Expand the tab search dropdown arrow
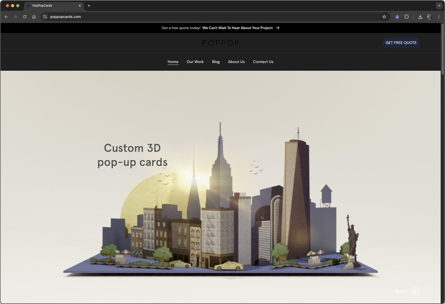Viewport: 445px width, 304px height. click(439, 6)
